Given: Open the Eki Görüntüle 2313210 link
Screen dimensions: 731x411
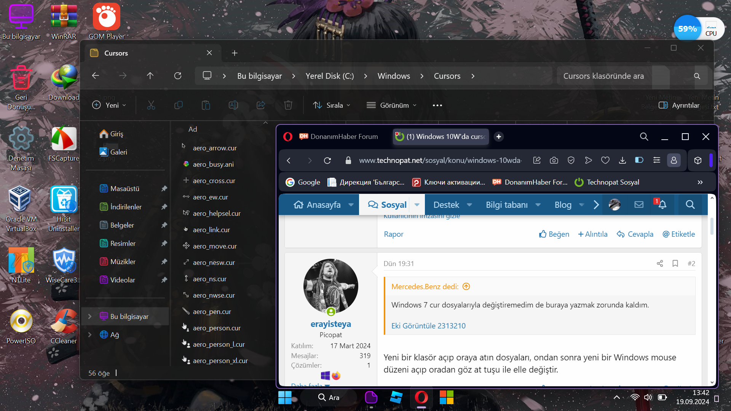Looking at the screenshot, I should coord(428,326).
